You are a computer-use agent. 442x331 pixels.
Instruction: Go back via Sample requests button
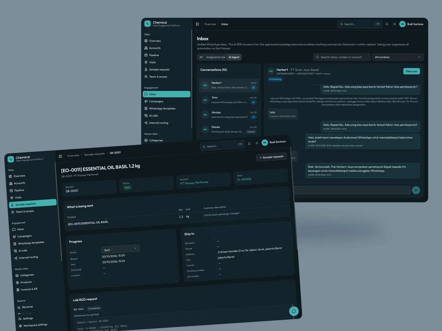point(271,157)
